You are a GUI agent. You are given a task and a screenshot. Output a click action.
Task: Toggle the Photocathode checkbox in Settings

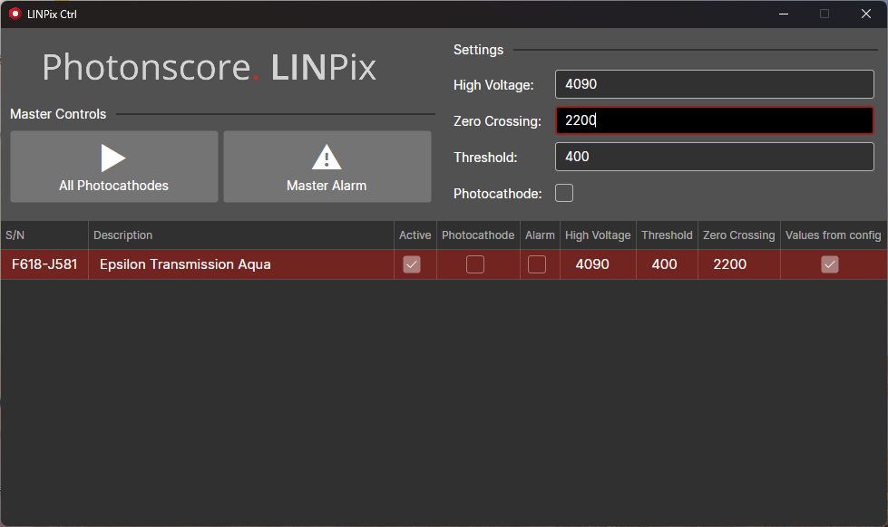point(564,193)
